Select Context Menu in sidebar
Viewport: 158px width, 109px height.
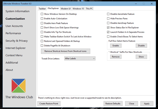pos(14,55)
